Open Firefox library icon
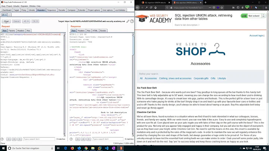The image size is (269, 151). tap(234, 7)
